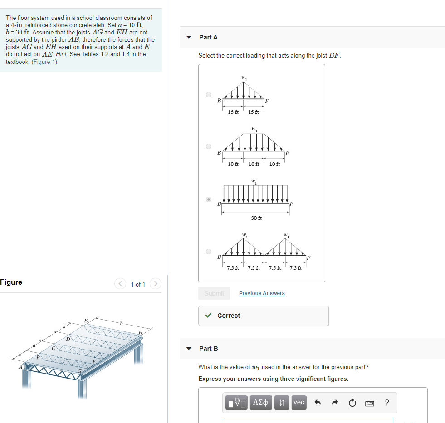Viewport: 445px width, 423px height.
Task: Select the Greek symbols ΑΣφ icon
Action: pyautogui.click(x=261, y=403)
